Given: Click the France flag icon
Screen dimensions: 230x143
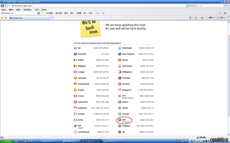Looking at the screenshot, I should click(x=75, y=96).
